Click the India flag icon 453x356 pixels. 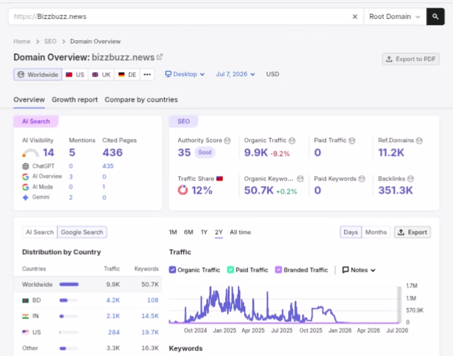pyautogui.click(x=25, y=316)
